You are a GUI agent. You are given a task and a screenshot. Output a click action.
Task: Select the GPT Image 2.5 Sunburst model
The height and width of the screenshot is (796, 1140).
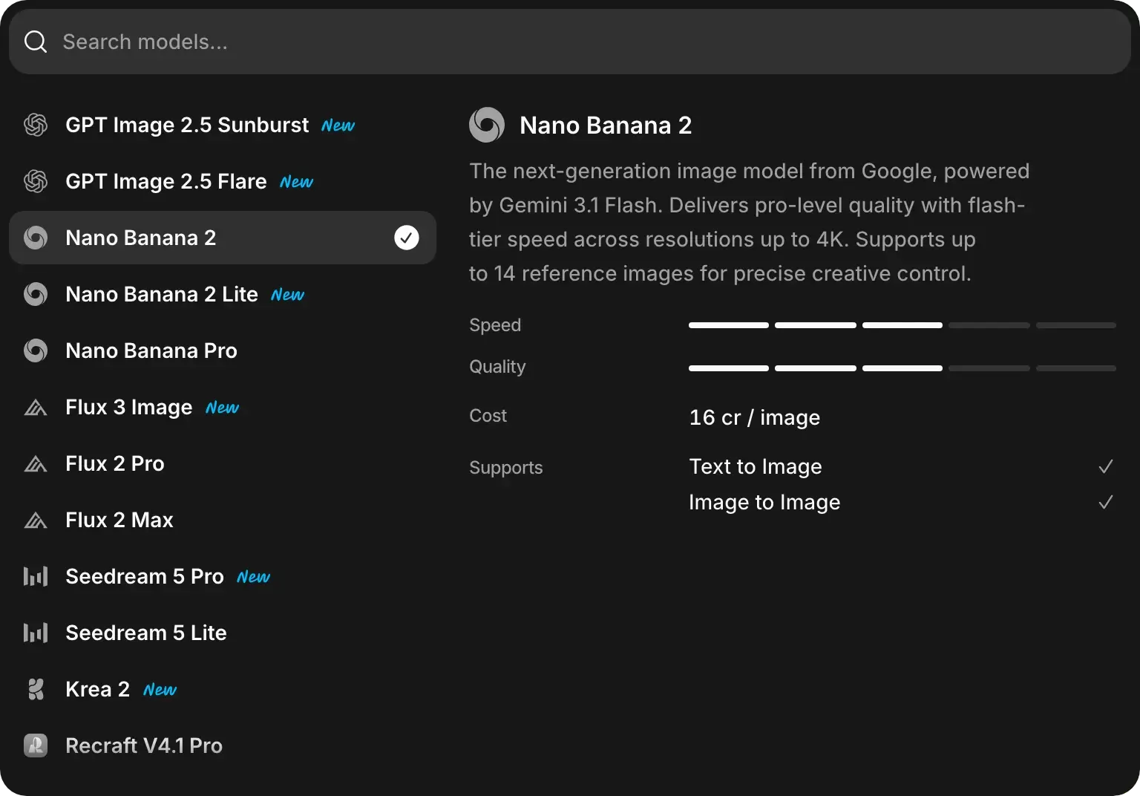click(223, 125)
